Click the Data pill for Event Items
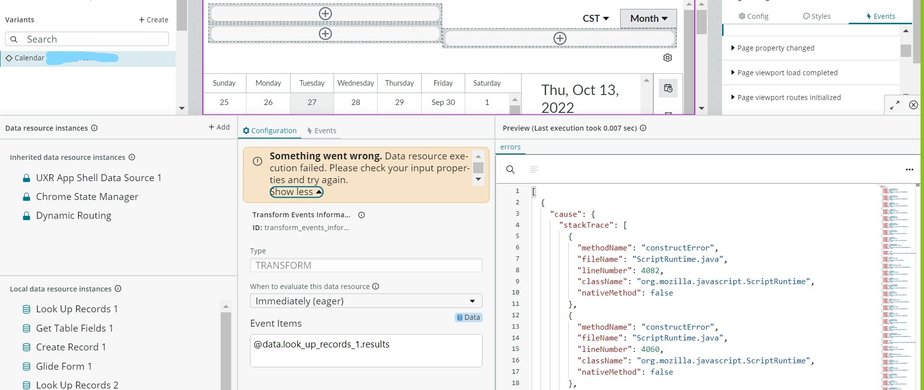This screenshot has height=390, width=924. (x=468, y=317)
